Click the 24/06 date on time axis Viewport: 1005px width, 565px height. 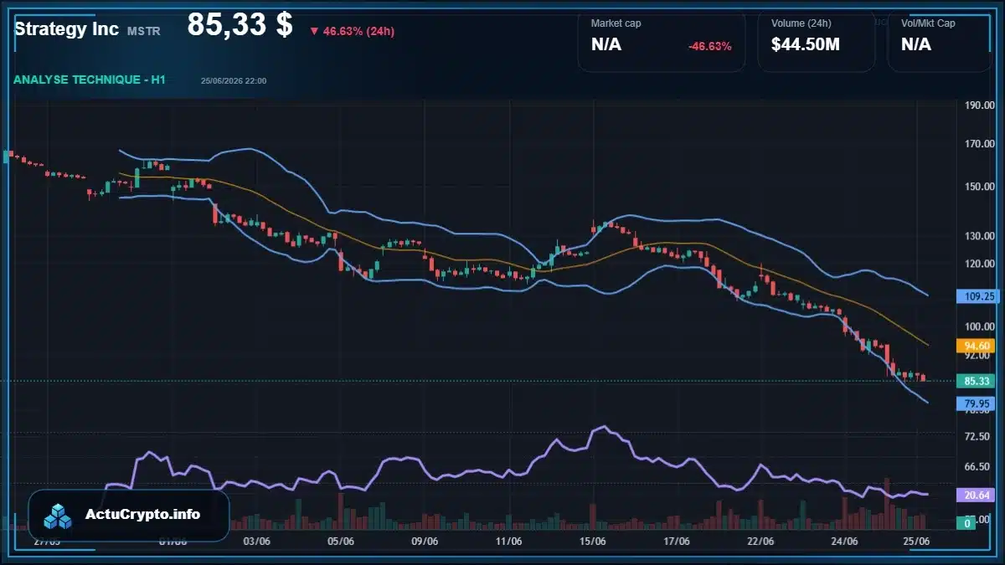pos(844,542)
